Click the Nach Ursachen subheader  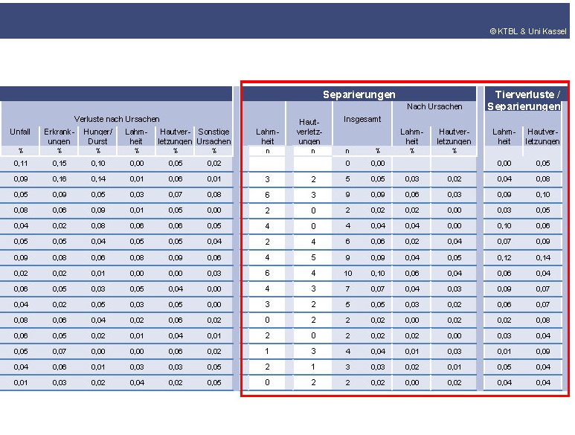coord(433,106)
